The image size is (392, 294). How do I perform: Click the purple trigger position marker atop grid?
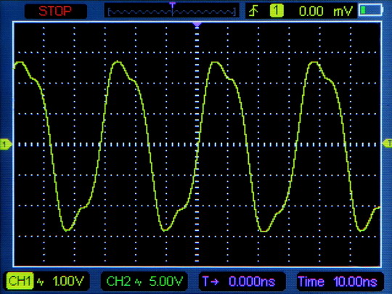pyautogui.click(x=197, y=24)
